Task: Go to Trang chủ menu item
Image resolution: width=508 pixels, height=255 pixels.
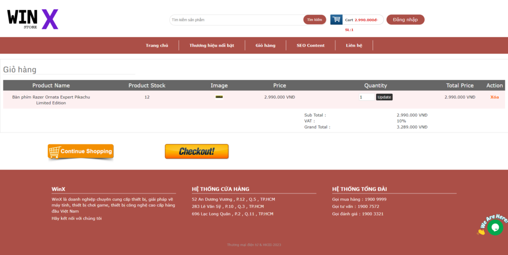Action: [157, 45]
